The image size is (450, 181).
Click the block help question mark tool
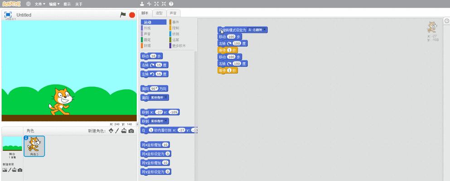click(x=171, y=4)
